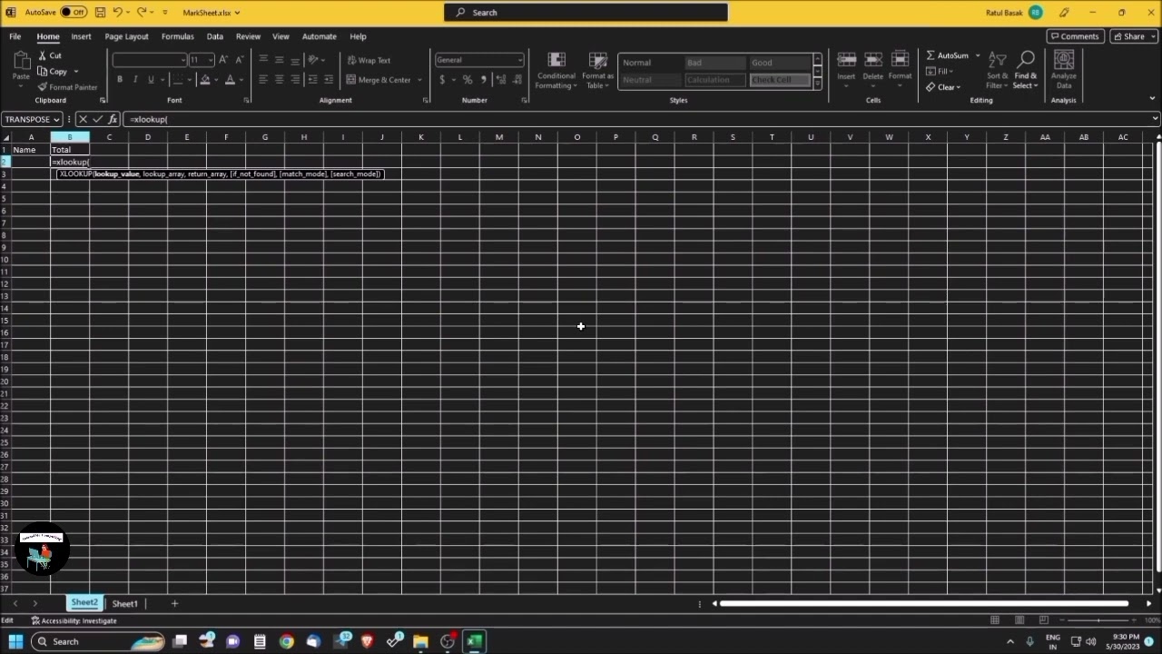1162x654 pixels.
Task: Click the Paste clipboard icon
Action: 21,61
